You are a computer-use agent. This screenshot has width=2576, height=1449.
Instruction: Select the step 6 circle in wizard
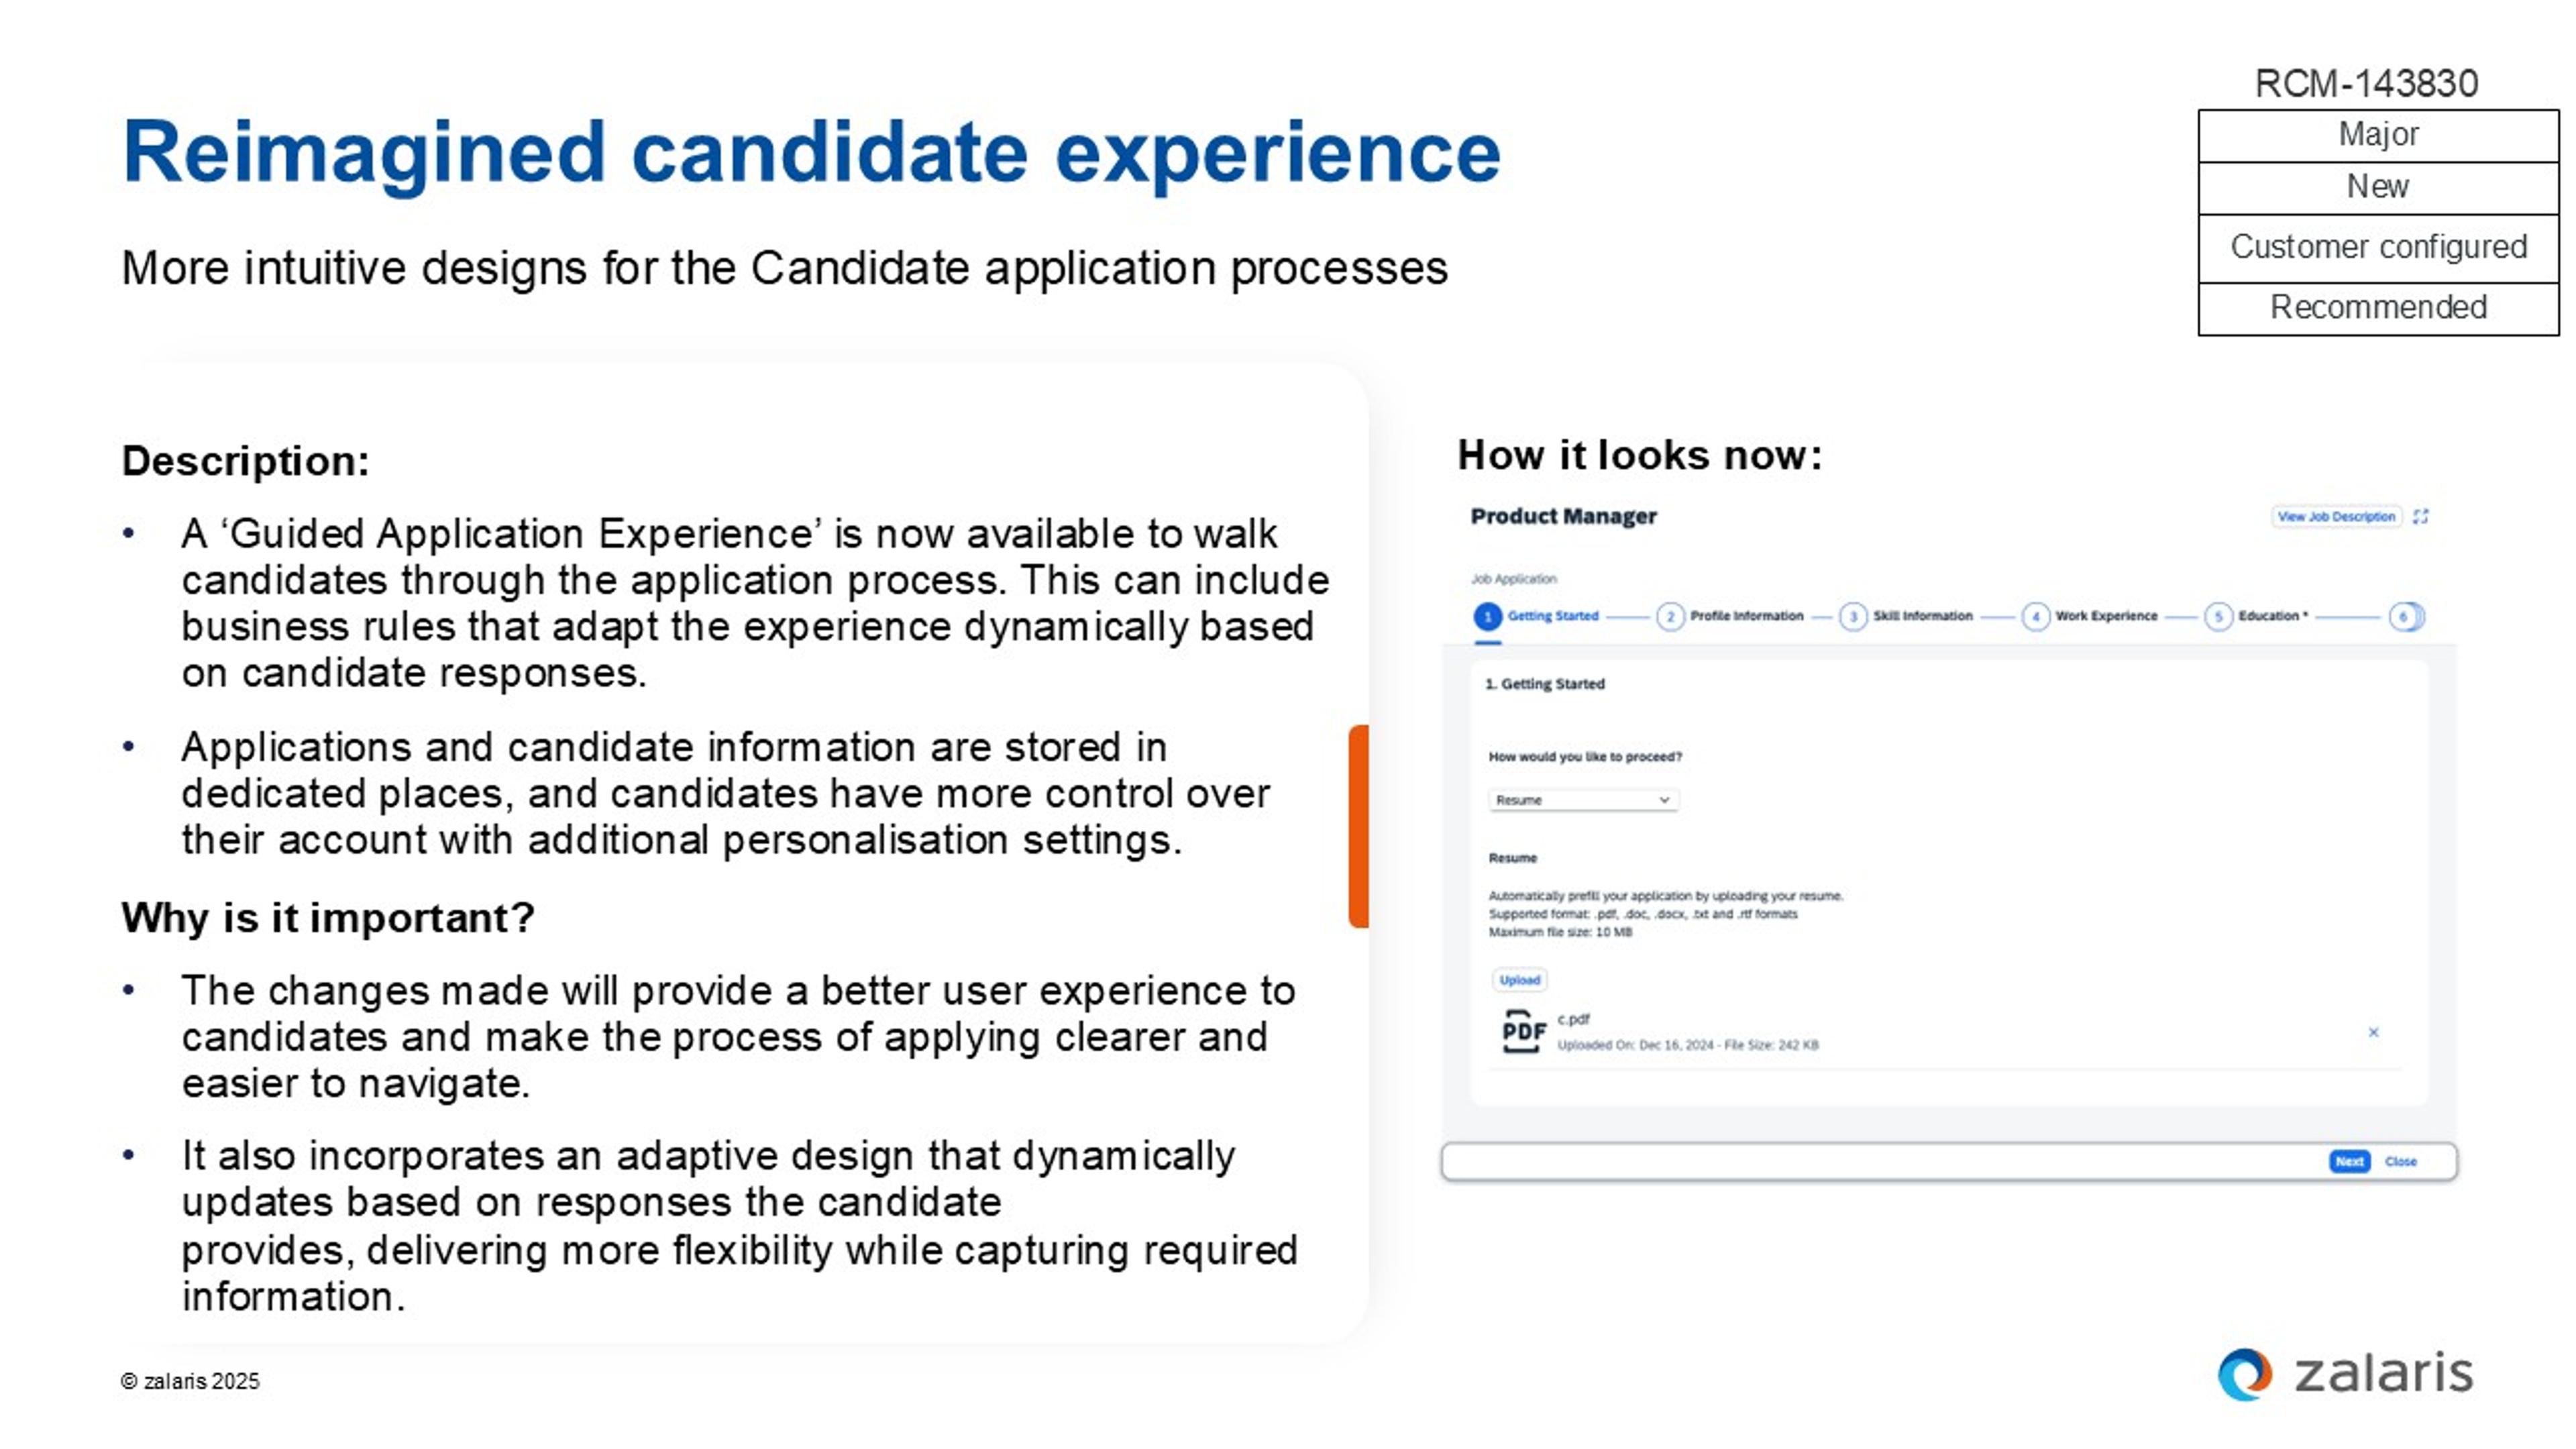click(x=2403, y=616)
